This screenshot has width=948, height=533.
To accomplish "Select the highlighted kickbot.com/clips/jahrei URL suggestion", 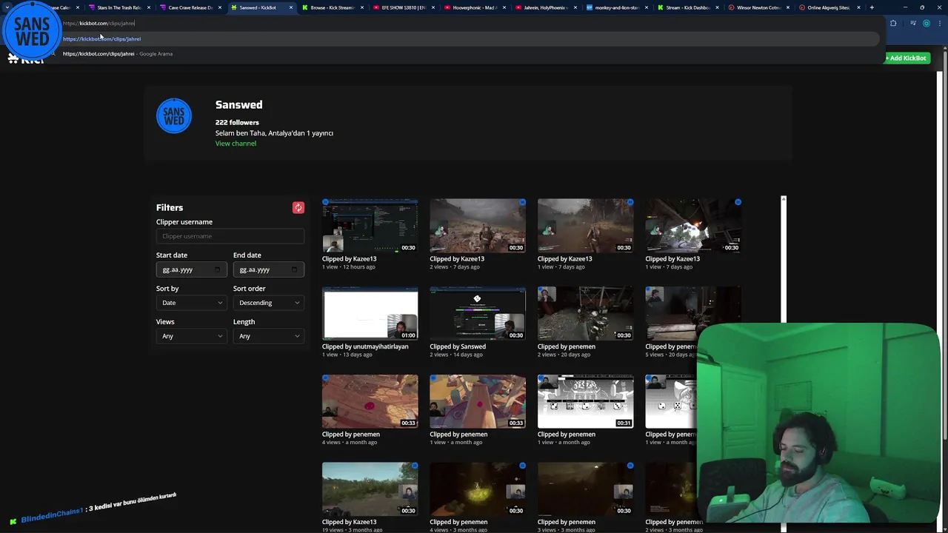I will coord(467,38).
